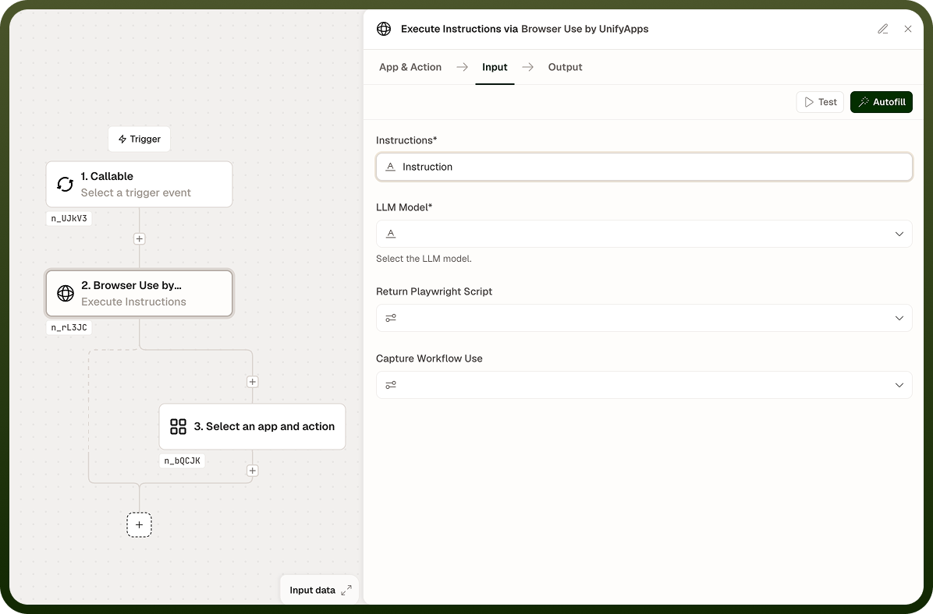Open the Return Playwright Script dropdown
Viewport: 933px width, 614px height.
click(x=644, y=318)
